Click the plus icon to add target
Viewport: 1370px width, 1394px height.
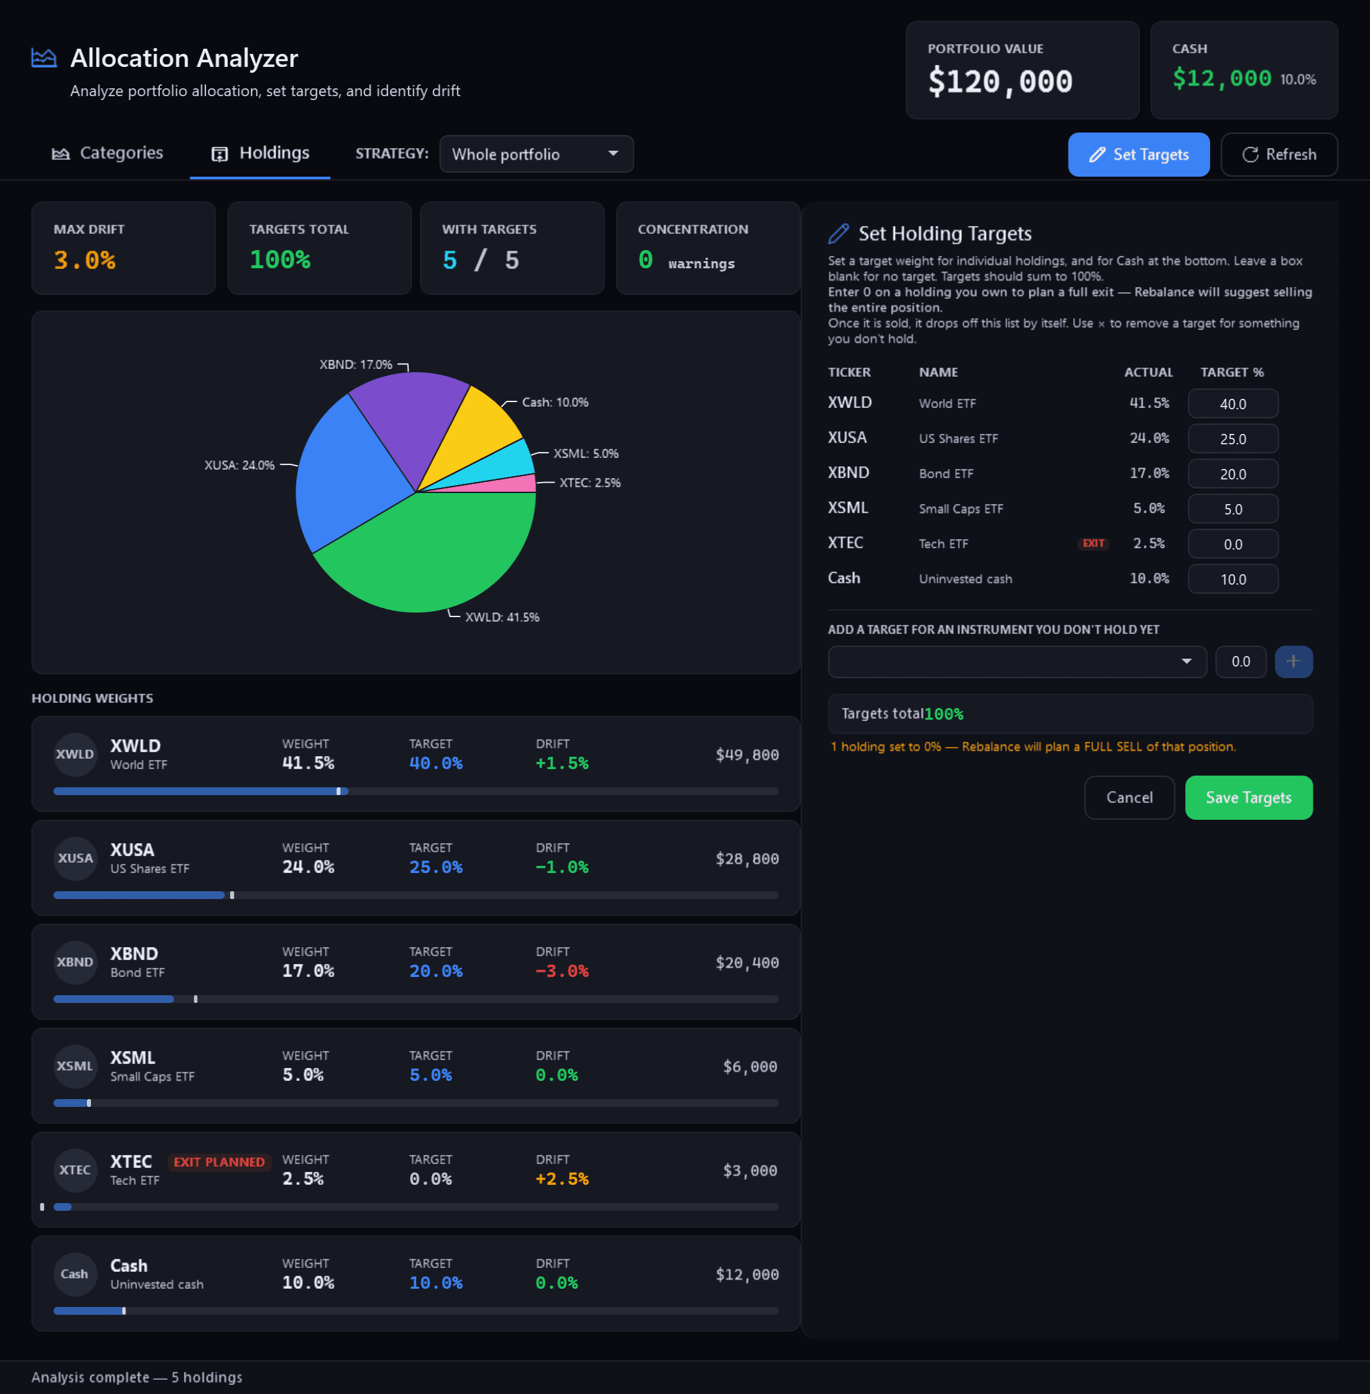(x=1293, y=661)
